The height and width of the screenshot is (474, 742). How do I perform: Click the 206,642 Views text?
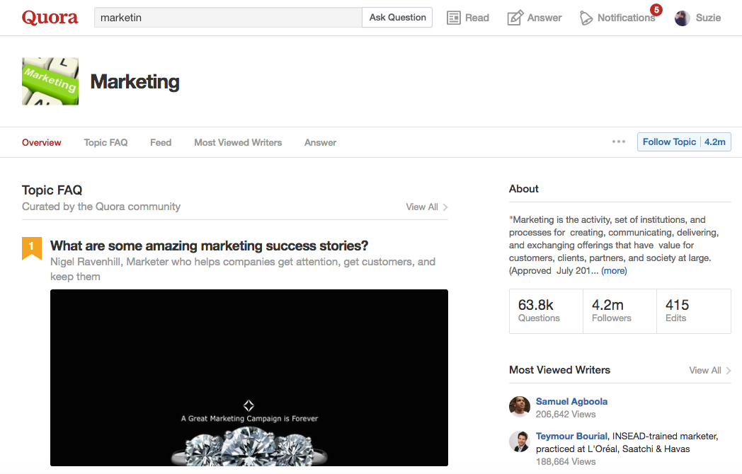[566, 414]
